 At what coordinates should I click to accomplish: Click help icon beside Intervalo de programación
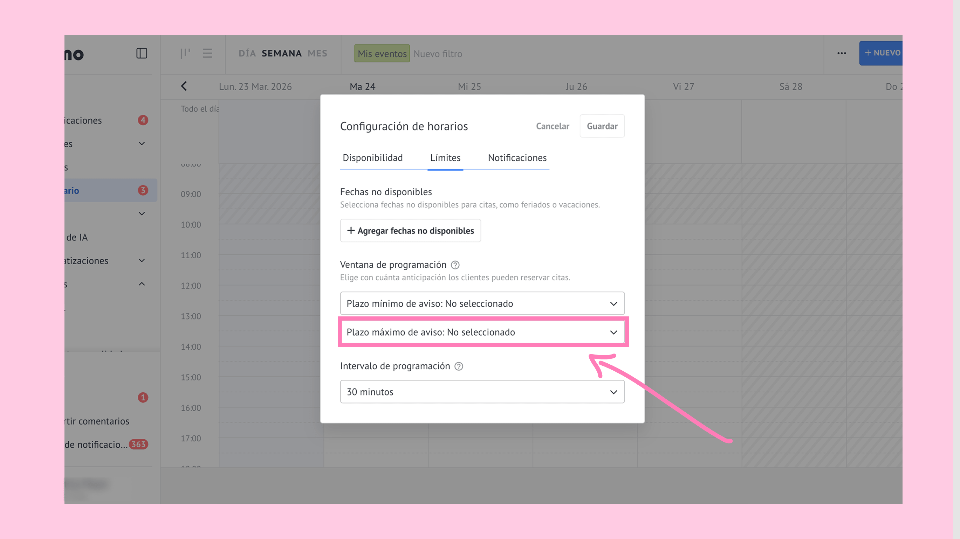pos(459,366)
